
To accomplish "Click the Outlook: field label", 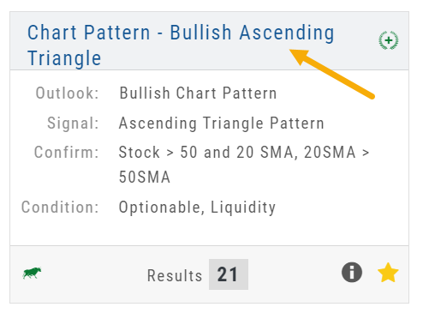I will [67, 93].
